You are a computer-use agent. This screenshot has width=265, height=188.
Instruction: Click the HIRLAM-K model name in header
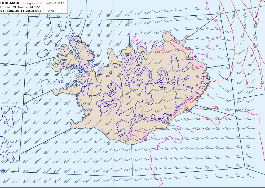pyautogui.click(x=10, y=3)
